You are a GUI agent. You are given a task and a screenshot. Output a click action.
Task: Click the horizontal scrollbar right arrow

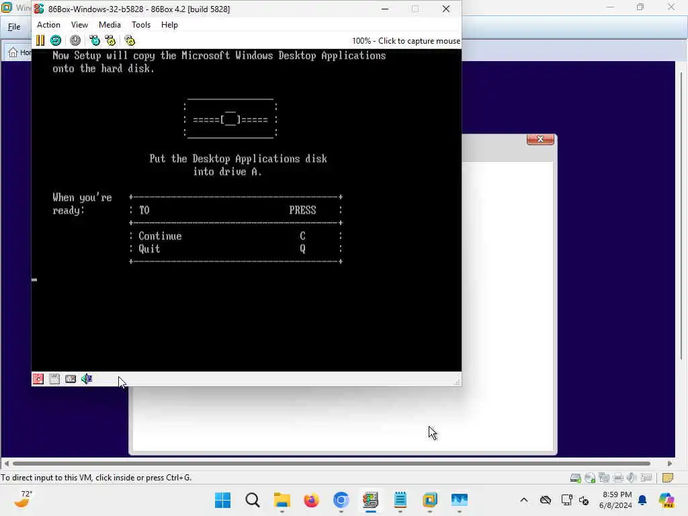[670, 464]
